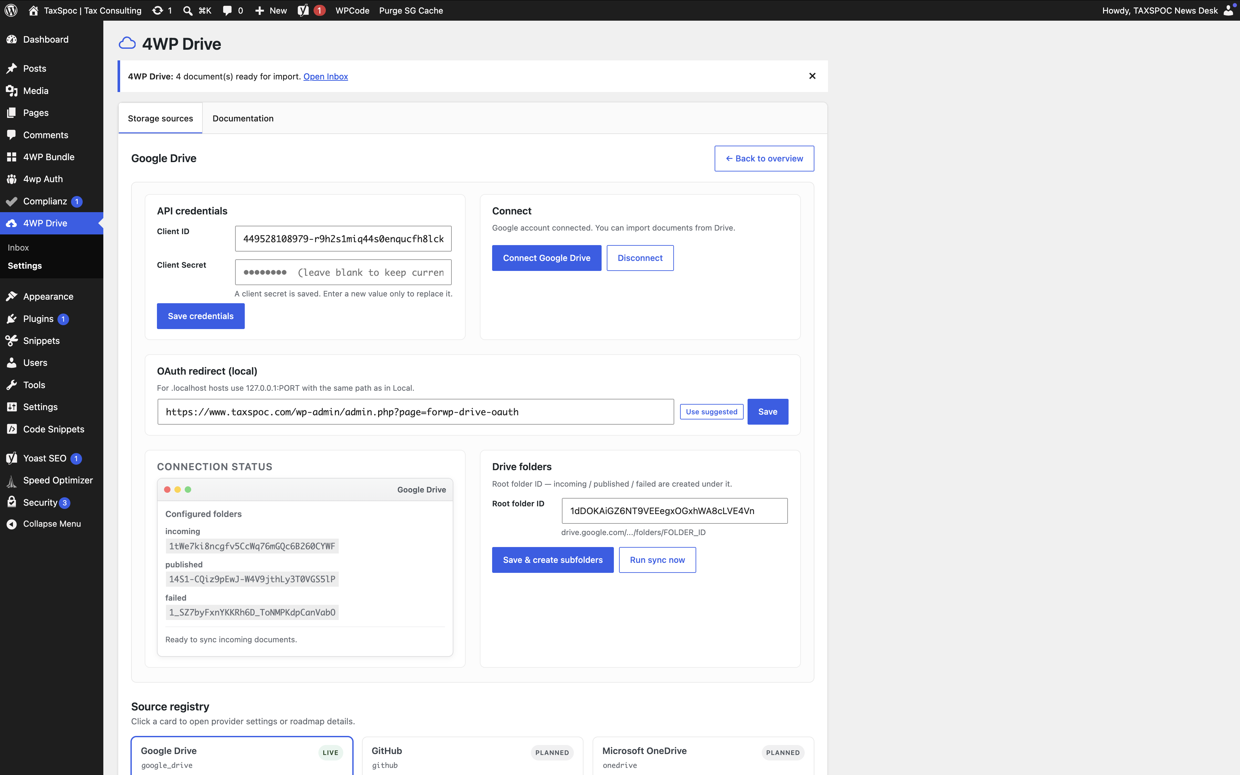Screen dimensions: 1240x775
Task: Open the 4WP Drive sidebar menu
Action: tap(51, 223)
